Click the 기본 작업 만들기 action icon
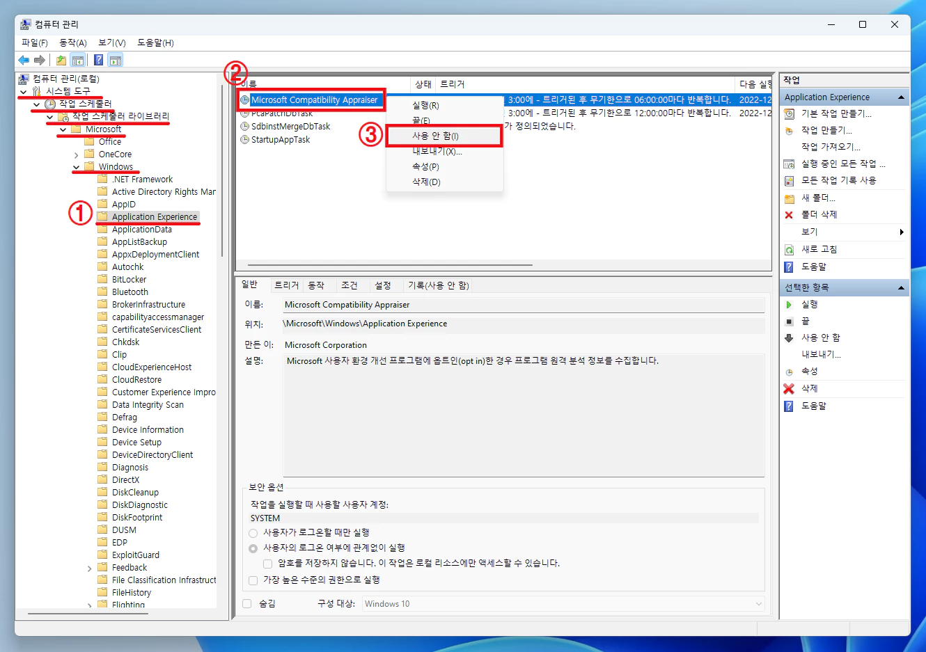Viewport: 926px width, 652px height. (789, 113)
